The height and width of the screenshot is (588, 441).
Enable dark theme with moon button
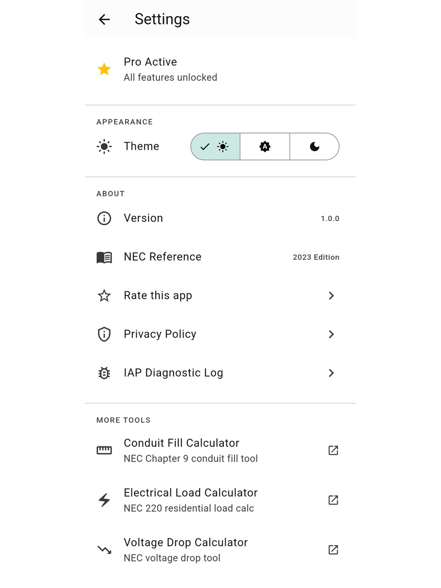click(314, 146)
